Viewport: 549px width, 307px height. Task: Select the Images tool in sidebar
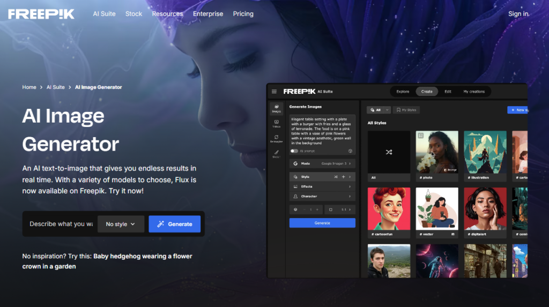[276, 108]
